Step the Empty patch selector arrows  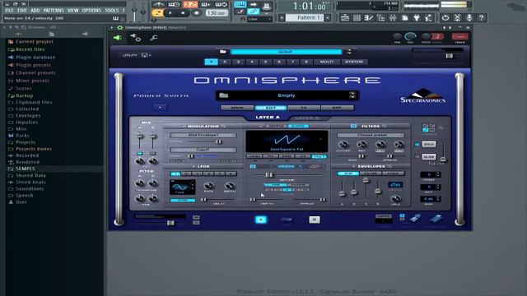(352, 95)
